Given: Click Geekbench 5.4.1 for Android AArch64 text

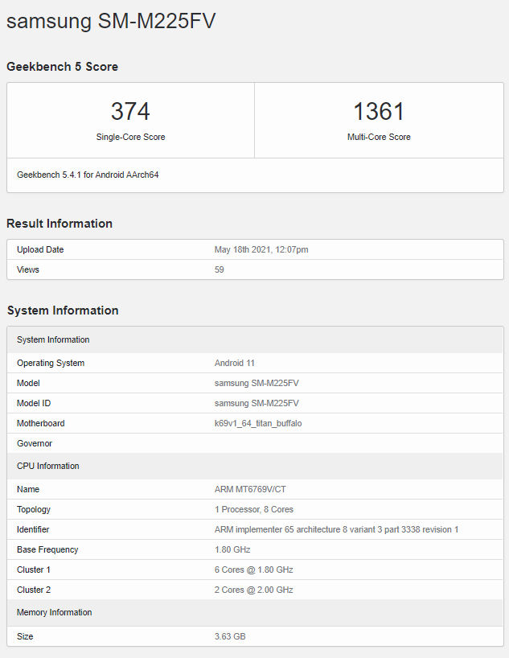Looking at the screenshot, I should pos(88,175).
